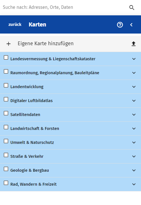Select the Landwirtschaft & Forsten label
The height and width of the screenshot is (205, 141).
[x=35, y=129]
